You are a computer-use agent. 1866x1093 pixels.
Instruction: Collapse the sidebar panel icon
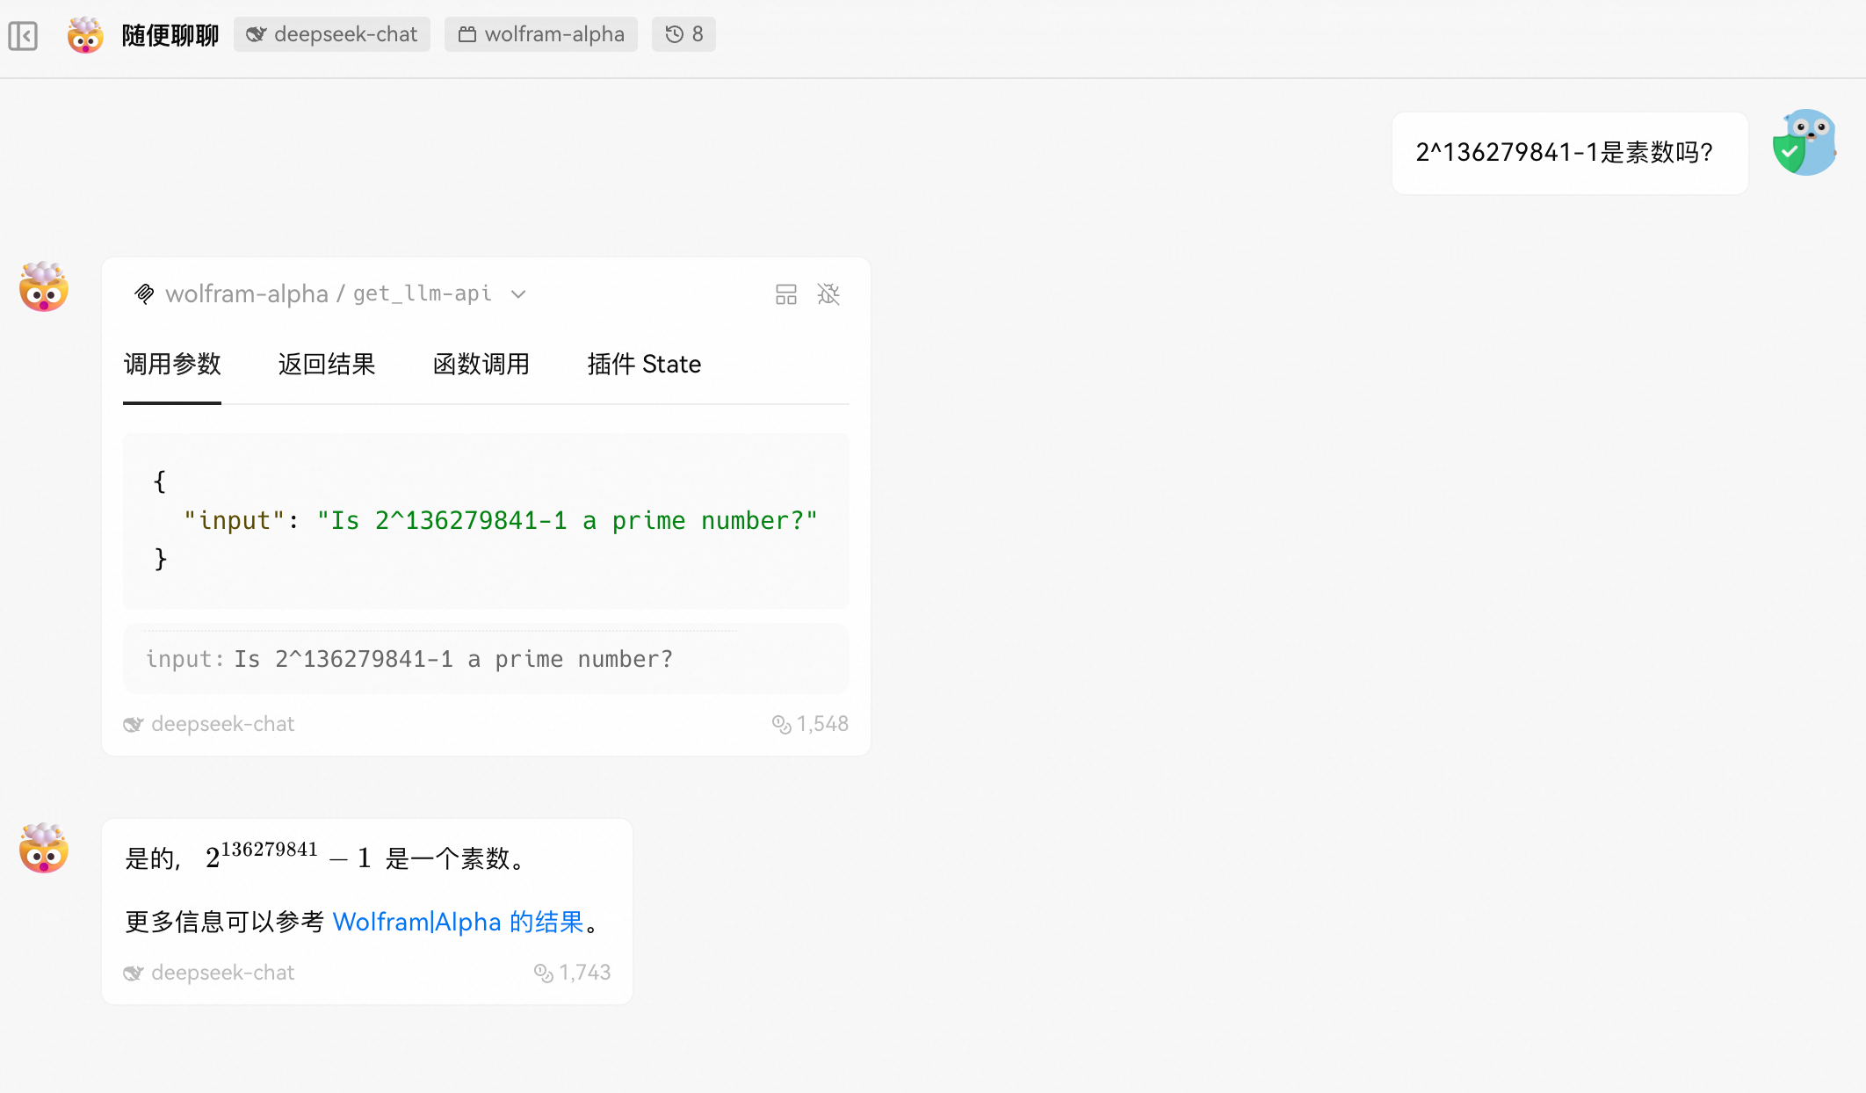coord(23,35)
